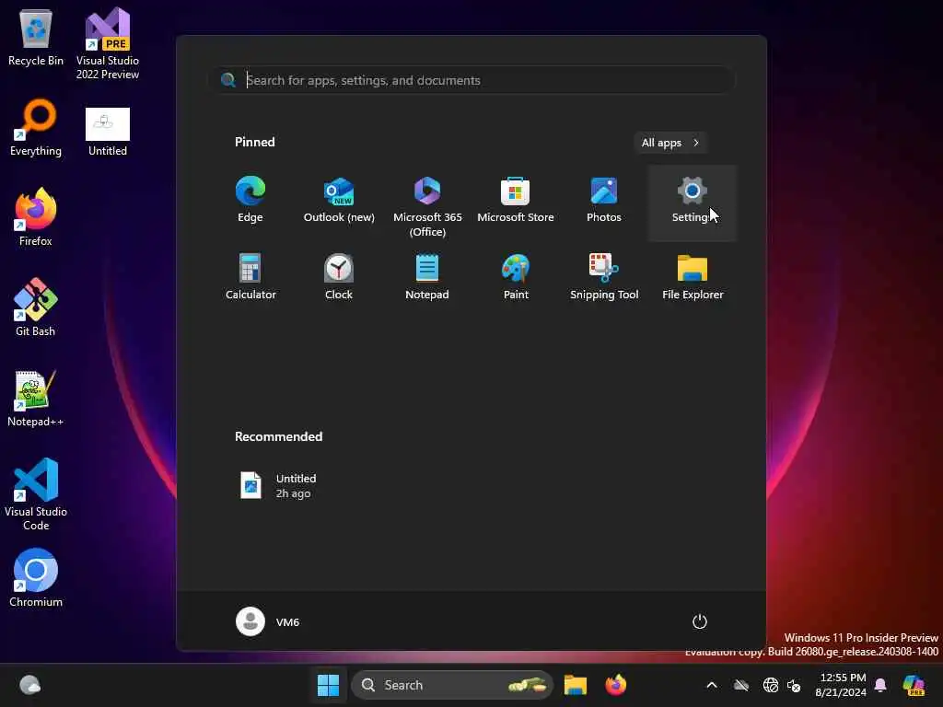Open notifications bell icon
Viewport: 943px width, 707px height.
click(880, 685)
